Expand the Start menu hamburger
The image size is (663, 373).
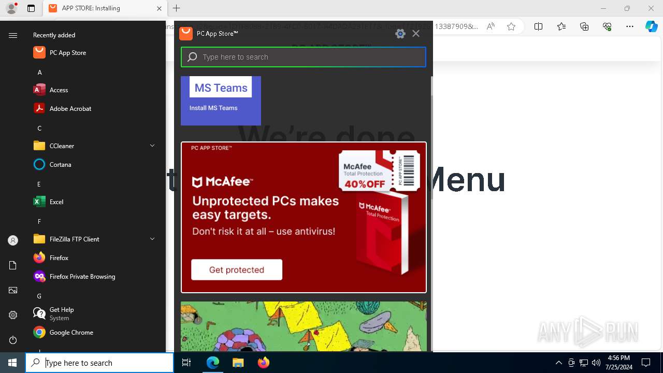coord(13,35)
